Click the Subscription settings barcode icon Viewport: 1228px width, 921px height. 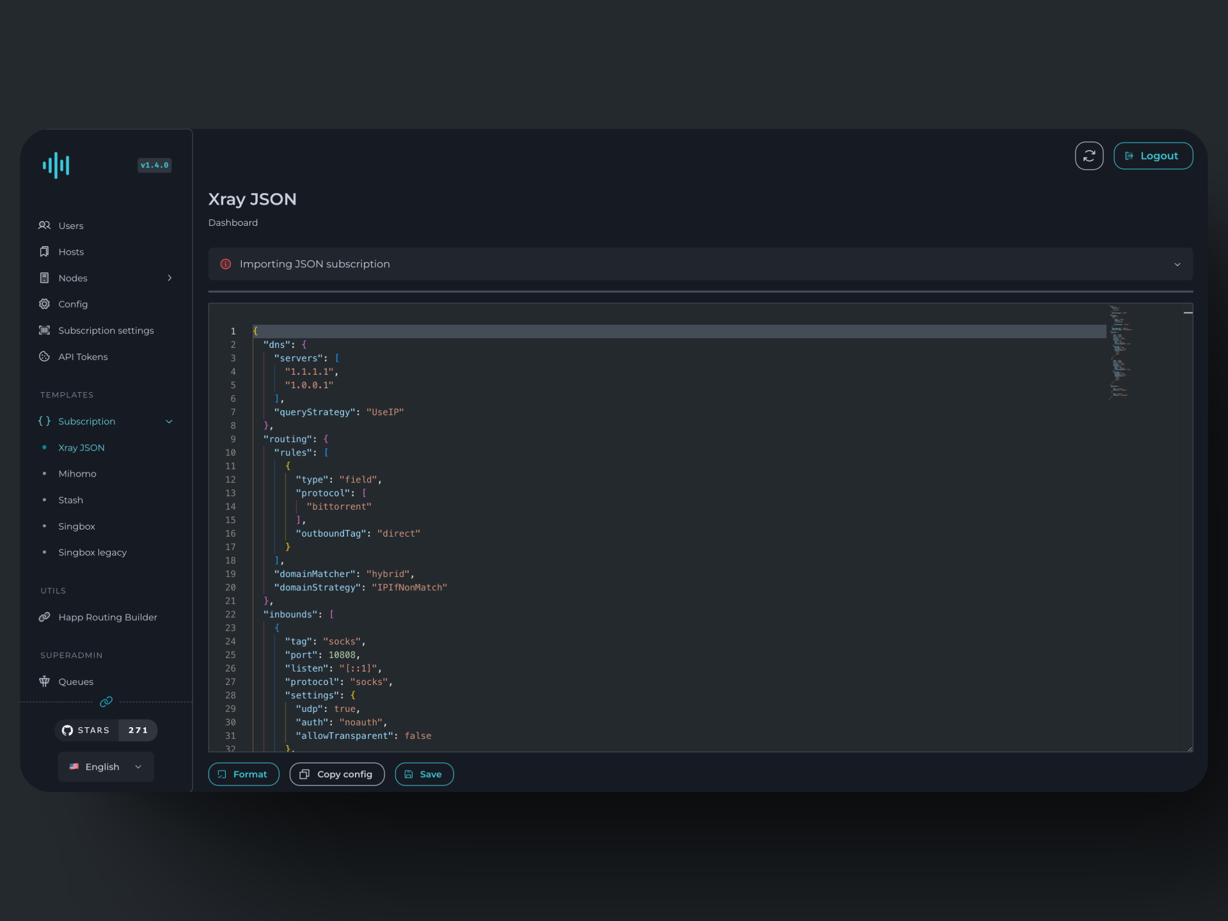[x=44, y=330]
